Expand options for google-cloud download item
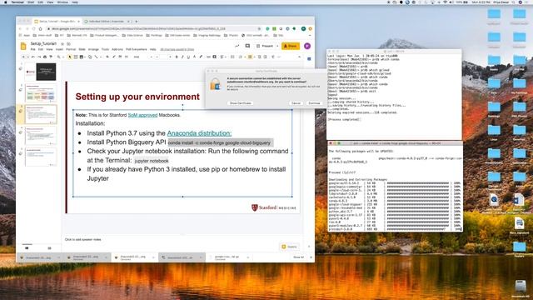The height and width of the screenshot is (300, 533). (x=248, y=257)
